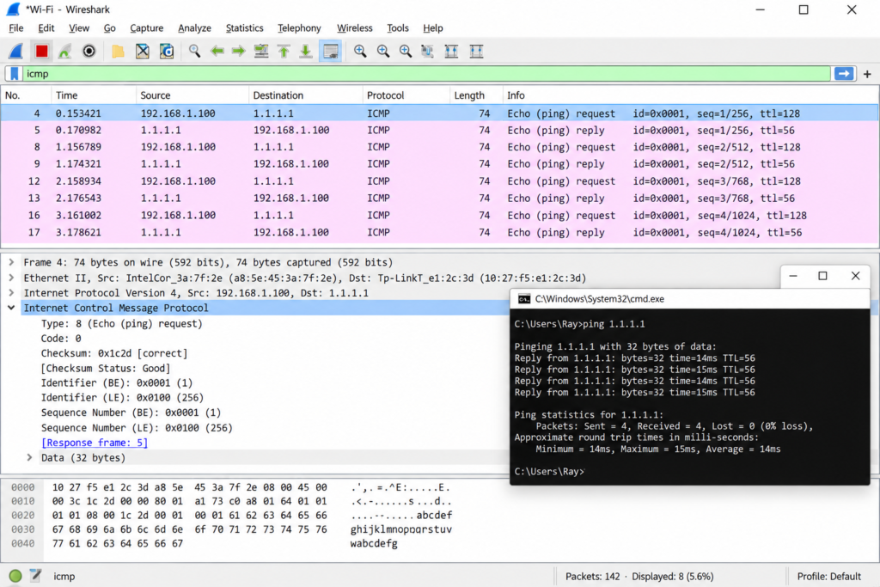880x587 pixels.
Task: Find a packet with magnifier icon
Action: [194, 52]
